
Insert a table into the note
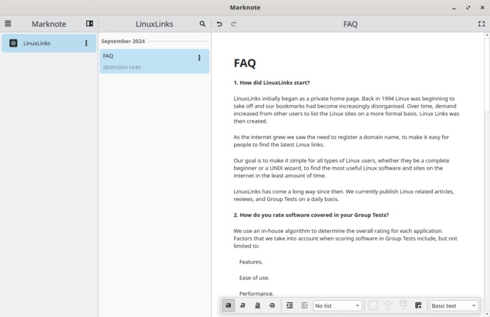click(418, 305)
